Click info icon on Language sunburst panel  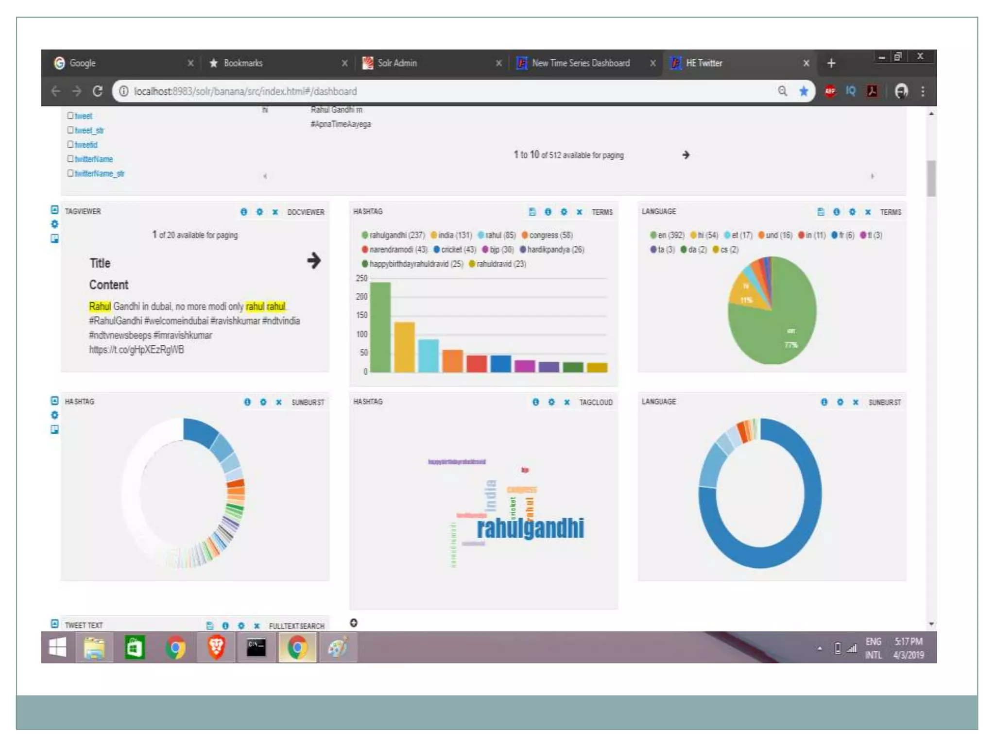(824, 402)
